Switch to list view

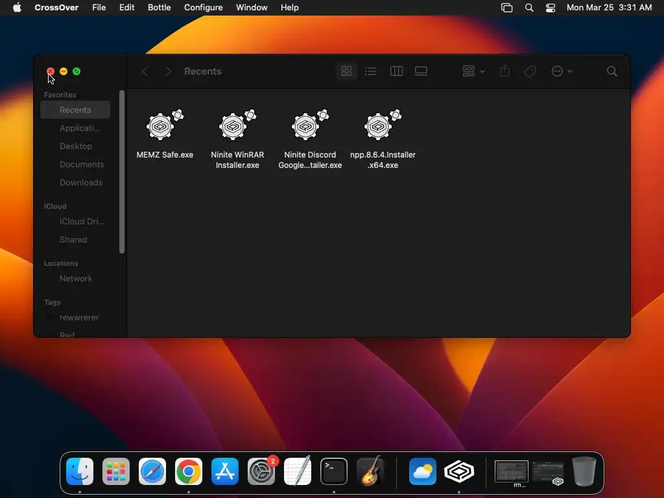[370, 71]
